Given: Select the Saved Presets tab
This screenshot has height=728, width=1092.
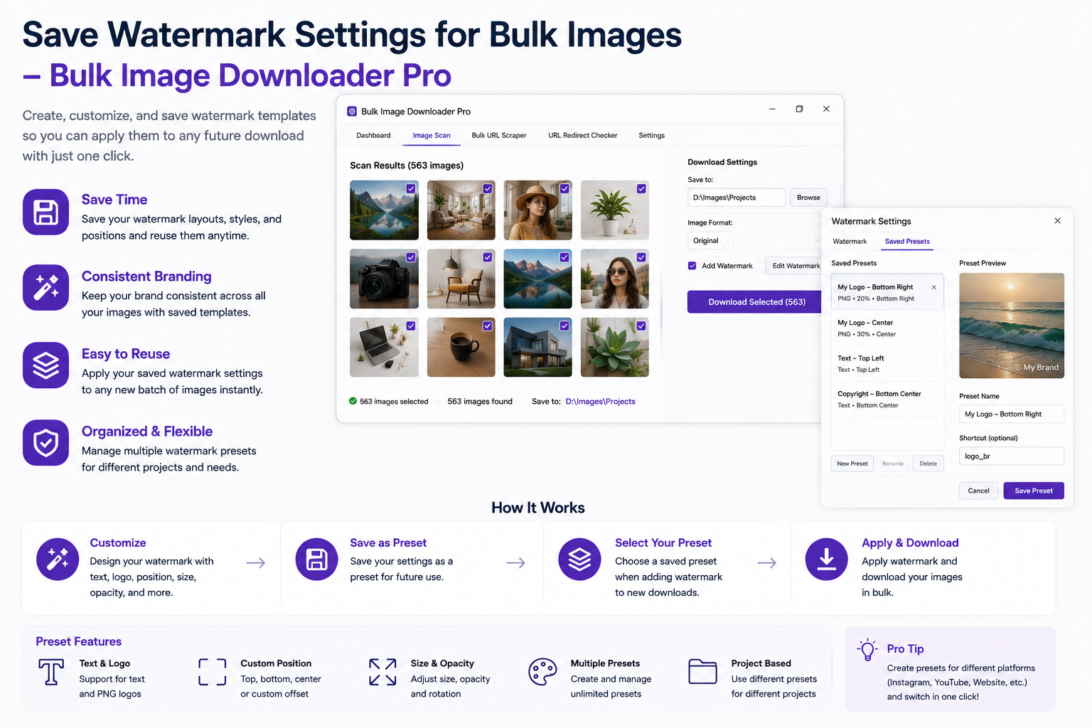Looking at the screenshot, I should (907, 242).
